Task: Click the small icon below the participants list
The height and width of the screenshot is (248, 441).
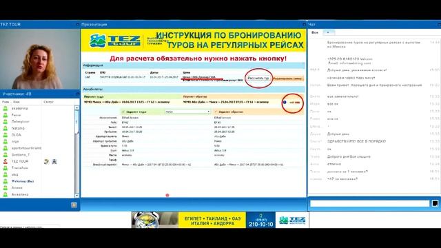Action: [x=74, y=205]
